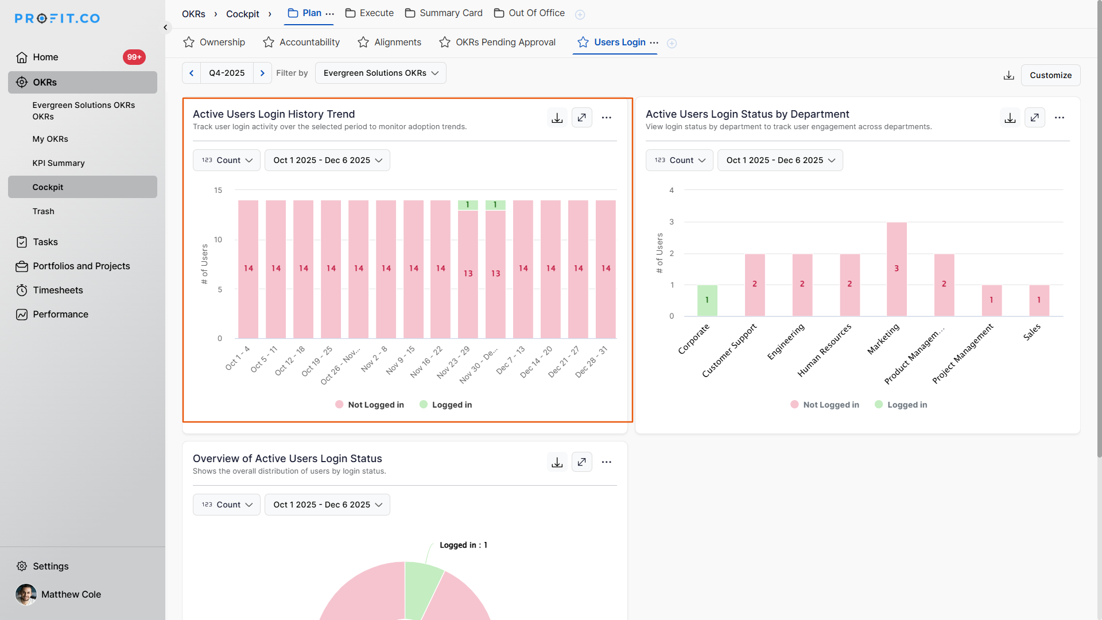Go to next quarter with the arrow

pos(262,73)
